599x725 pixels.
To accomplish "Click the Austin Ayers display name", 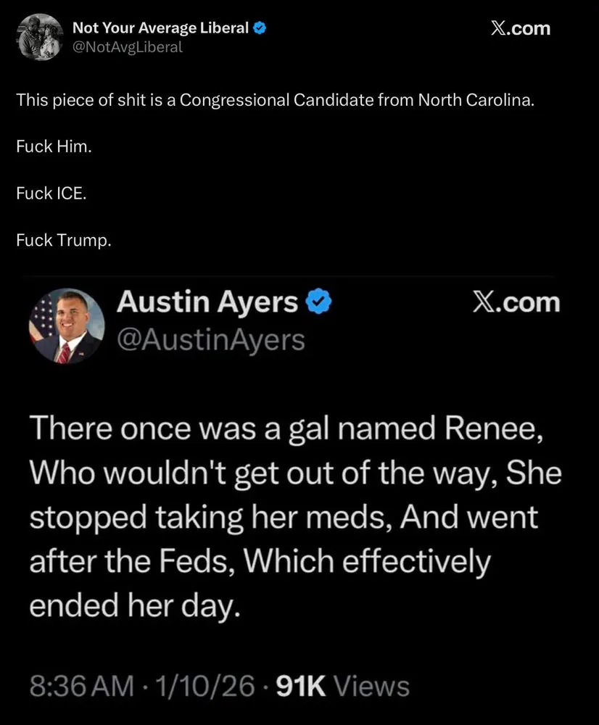I will pos(207,302).
